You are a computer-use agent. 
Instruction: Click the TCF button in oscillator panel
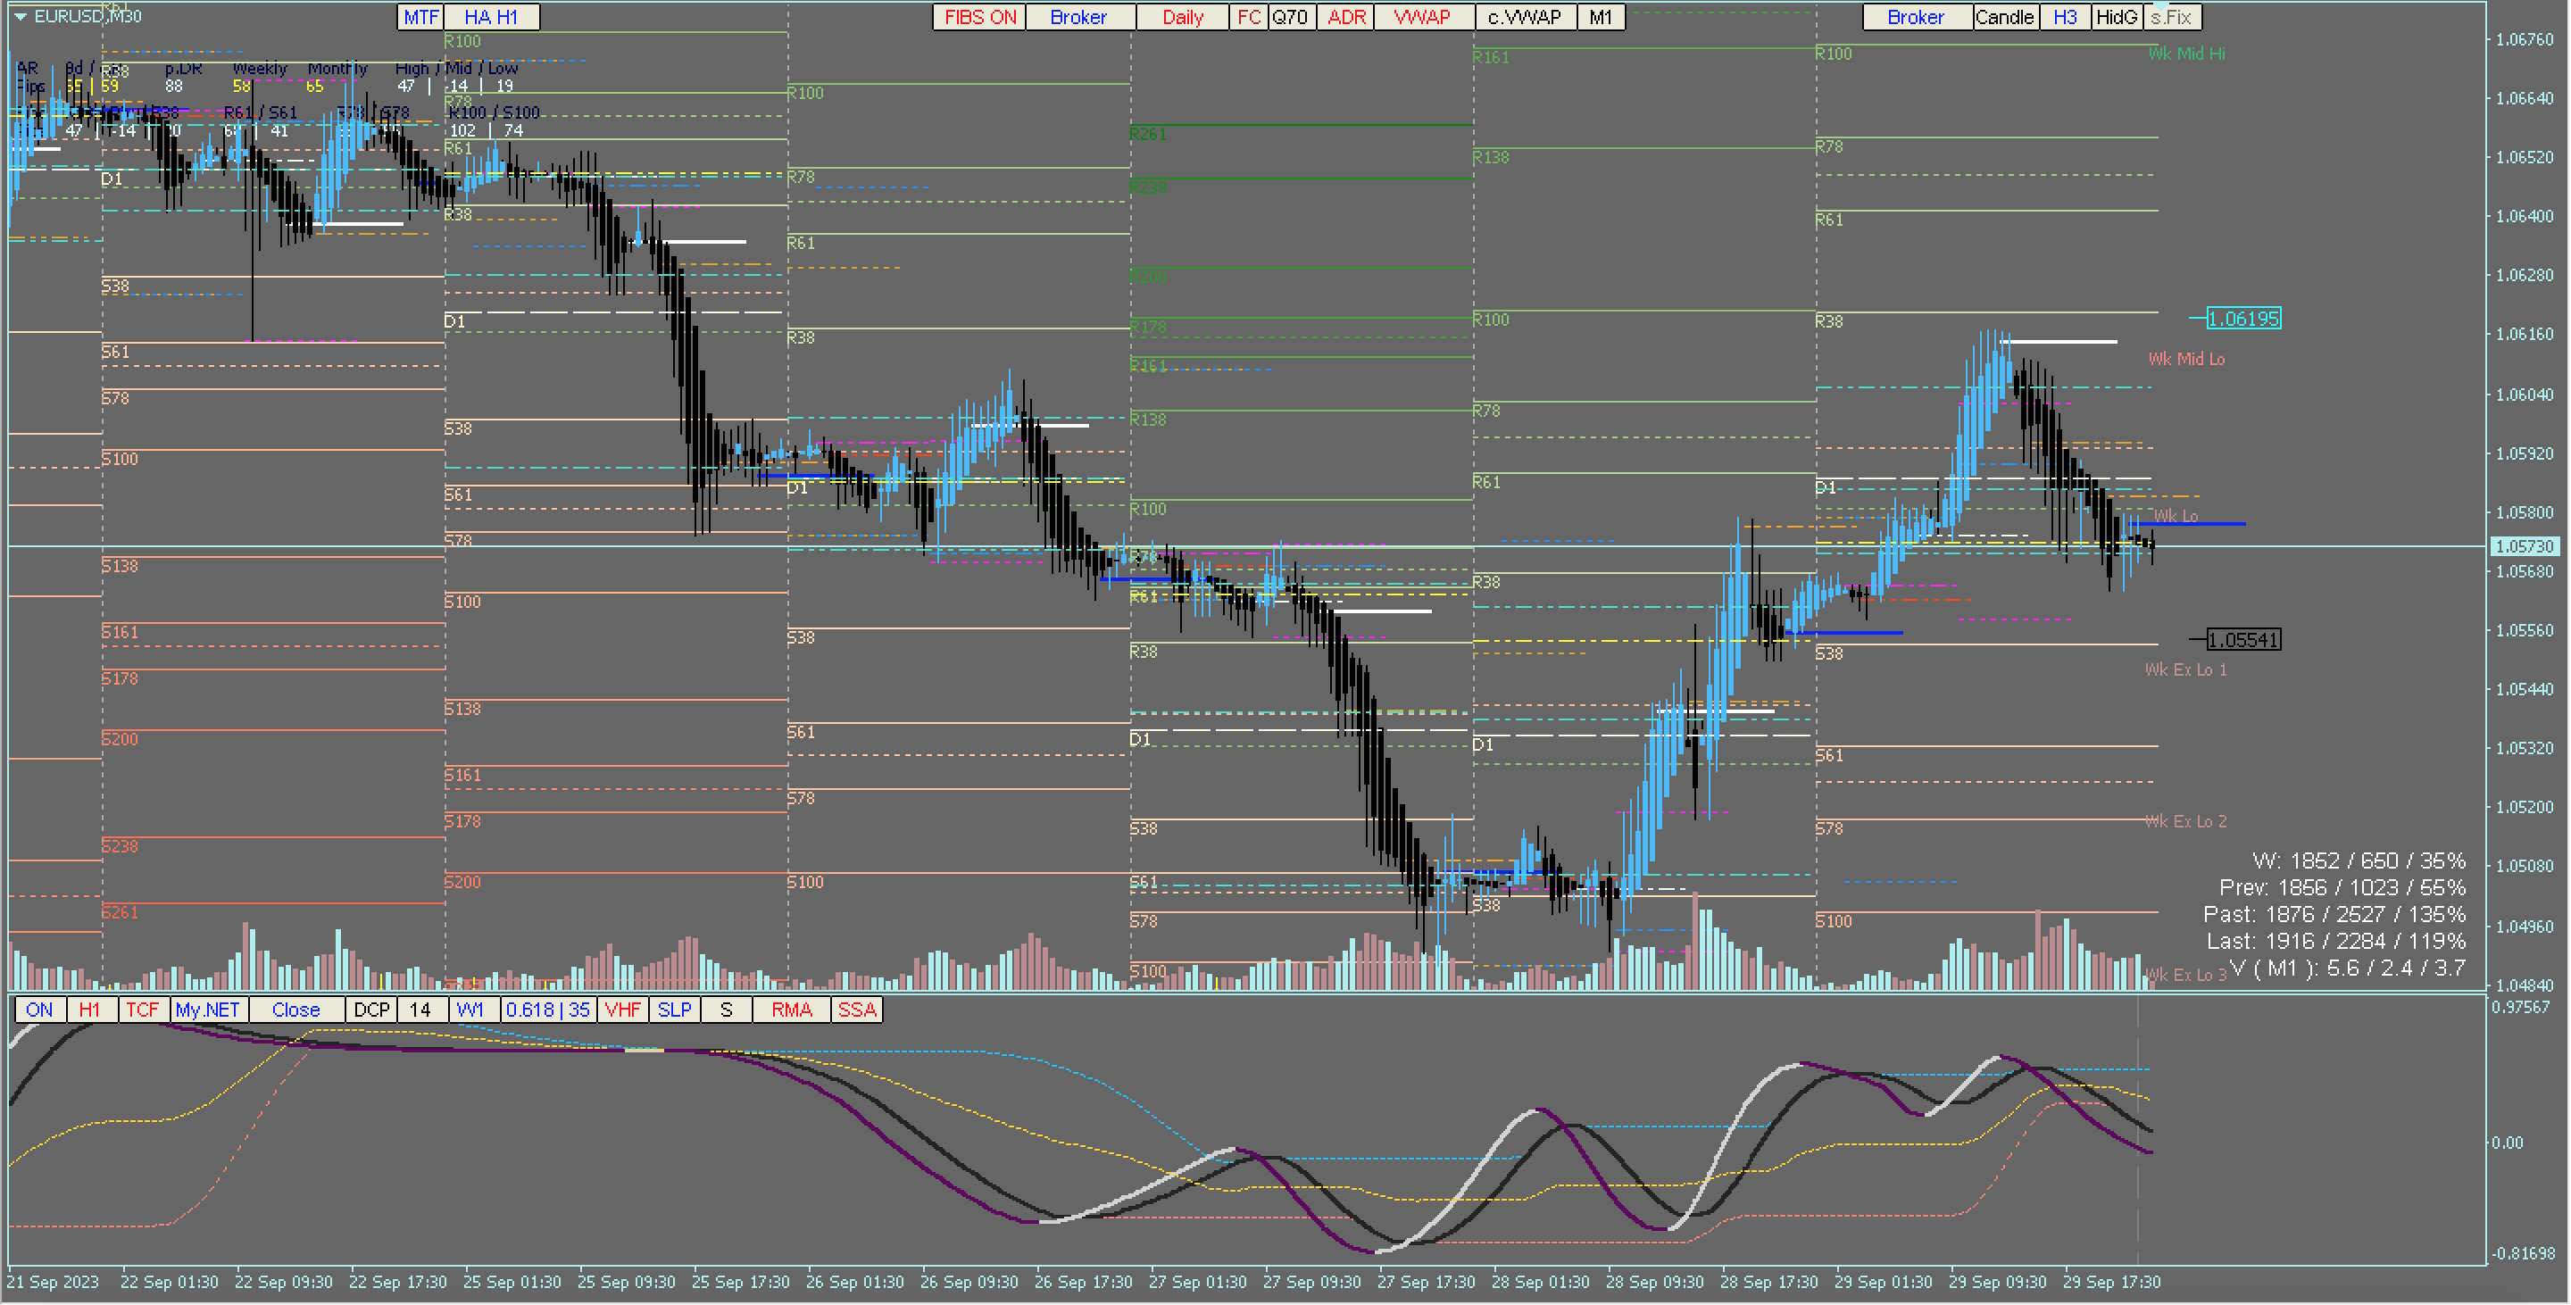[143, 1010]
